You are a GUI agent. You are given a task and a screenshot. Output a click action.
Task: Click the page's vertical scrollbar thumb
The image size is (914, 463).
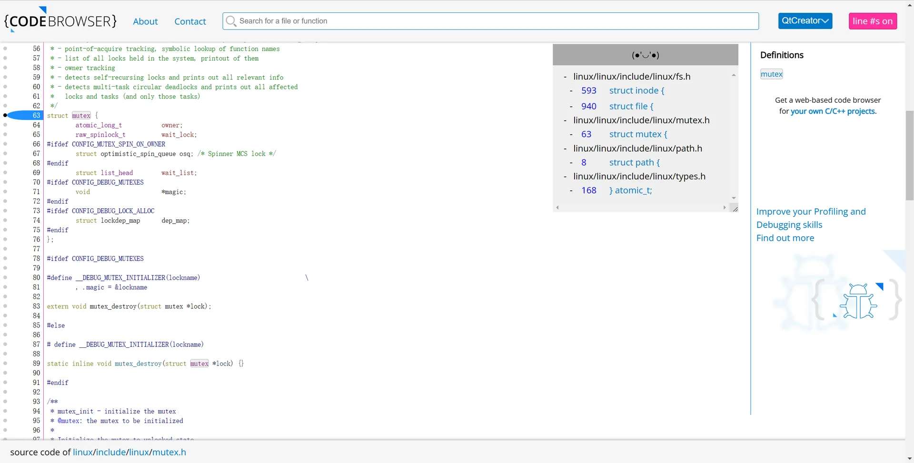pyautogui.click(x=909, y=155)
